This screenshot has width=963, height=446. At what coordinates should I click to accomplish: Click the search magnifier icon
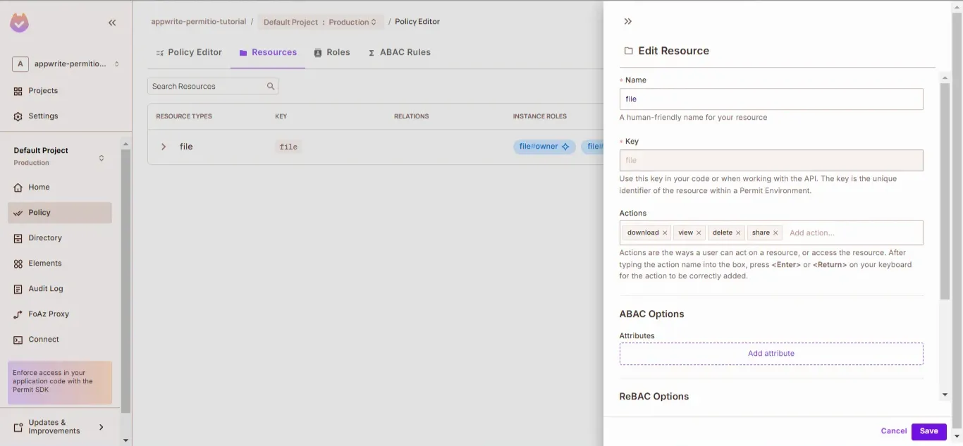pos(271,87)
